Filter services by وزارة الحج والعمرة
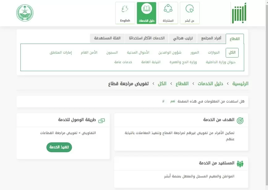 (x=183, y=62)
